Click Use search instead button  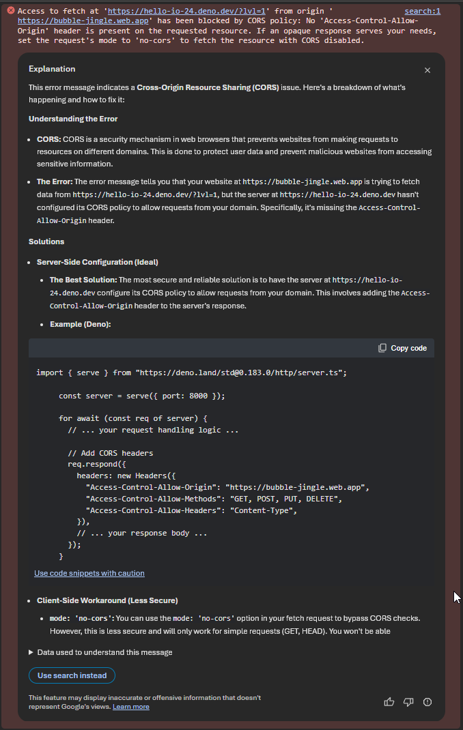(72, 675)
